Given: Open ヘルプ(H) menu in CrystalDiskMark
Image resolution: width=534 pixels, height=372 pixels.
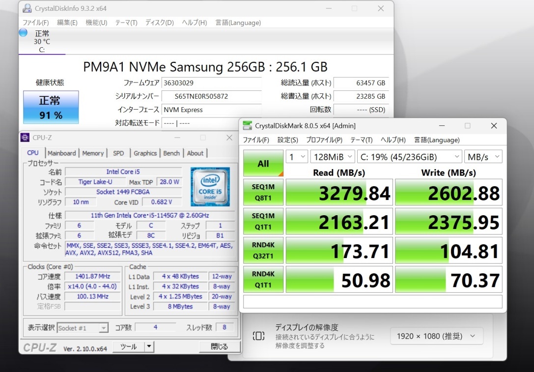Looking at the screenshot, I should (x=393, y=140).
